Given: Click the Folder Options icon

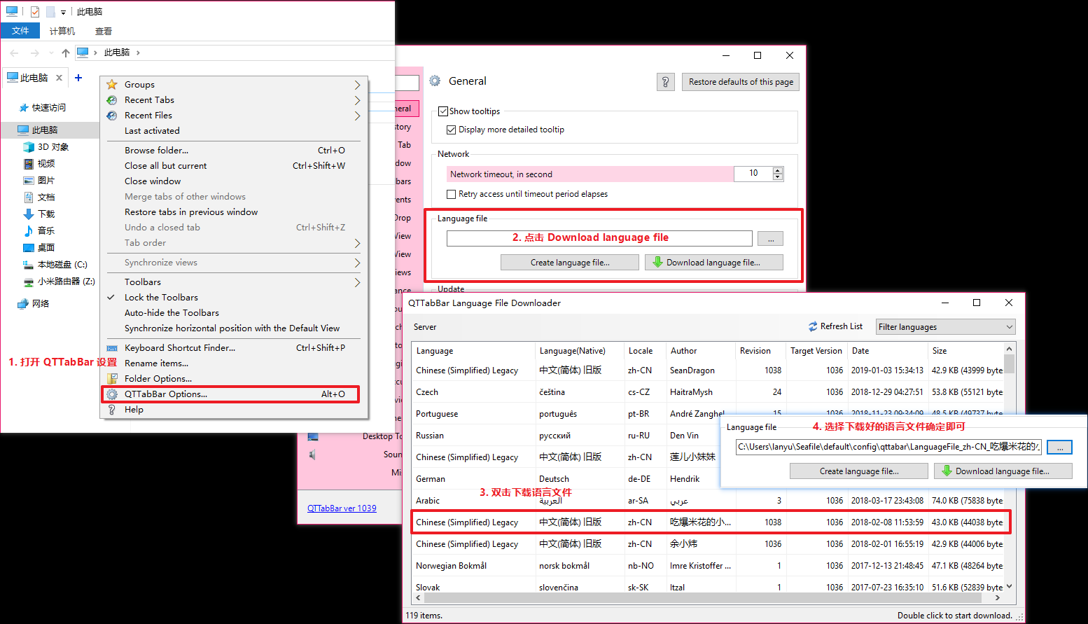Looking at the screenshot, I should (x=112, y=379).
